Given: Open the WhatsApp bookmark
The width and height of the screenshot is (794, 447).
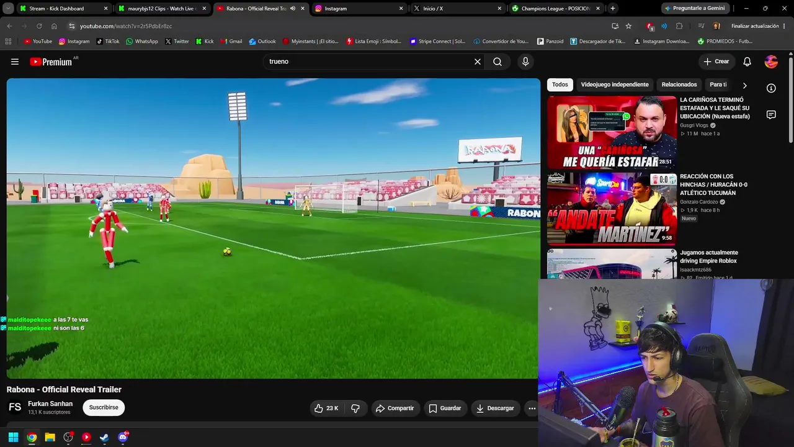Looking at the screenshot, I should [x=141, y=42].
